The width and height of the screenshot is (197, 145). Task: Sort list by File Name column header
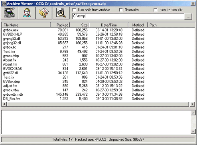[x=26, y=25]
